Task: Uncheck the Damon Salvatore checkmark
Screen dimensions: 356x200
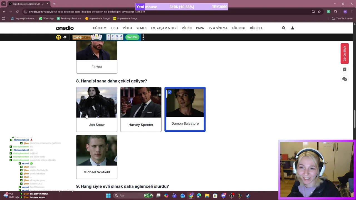Action: [170, 92]
